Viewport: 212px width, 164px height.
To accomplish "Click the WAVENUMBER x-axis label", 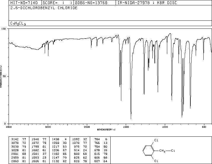I will [x=106, y=130].
